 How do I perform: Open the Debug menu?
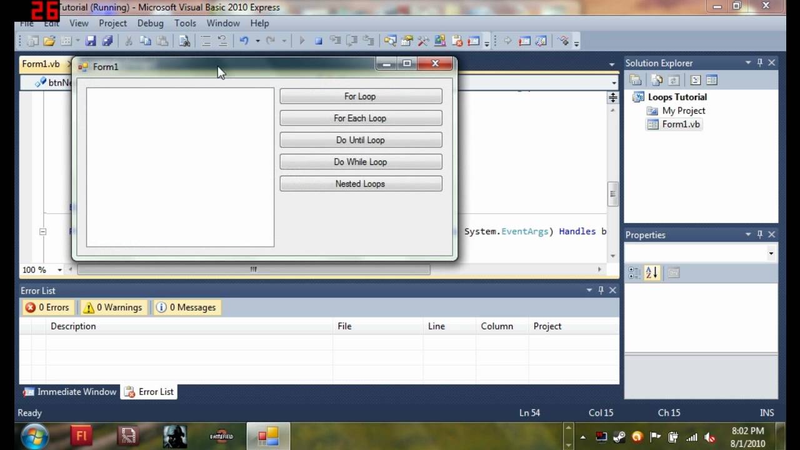pyautogui.click(x=151, y=23)
